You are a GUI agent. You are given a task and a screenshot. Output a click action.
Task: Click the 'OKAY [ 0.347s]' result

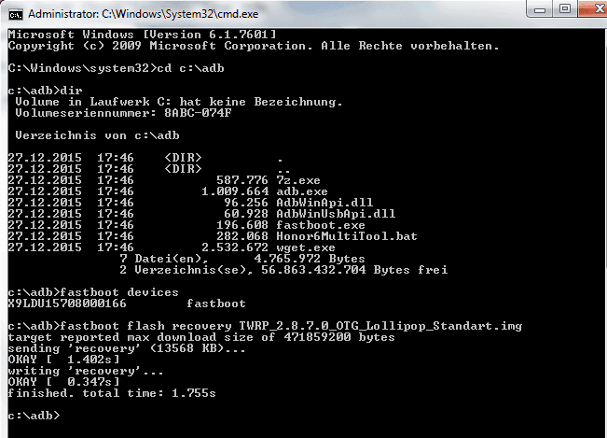[64, 382]
